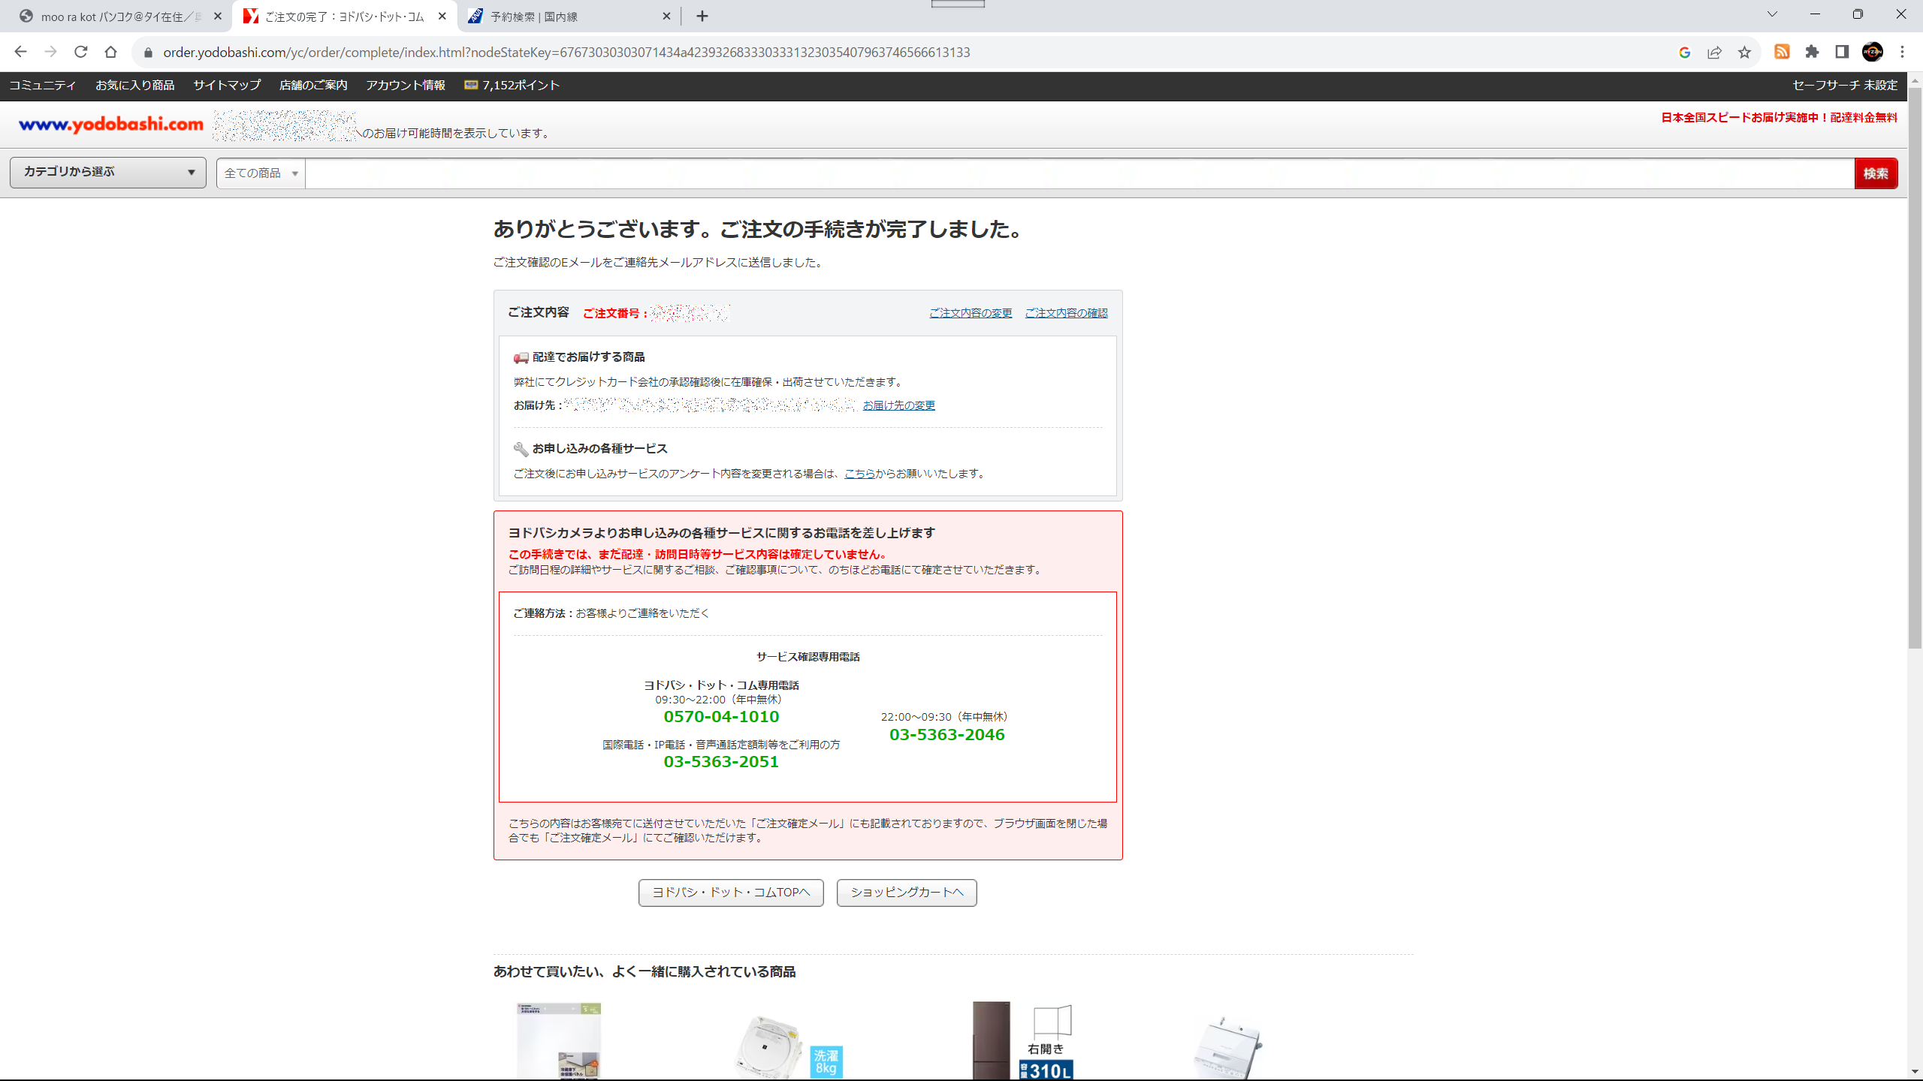Open the 310L refrigerator thumbnail
The image size is (1923, 1081).
(x=1022, y=1041)
